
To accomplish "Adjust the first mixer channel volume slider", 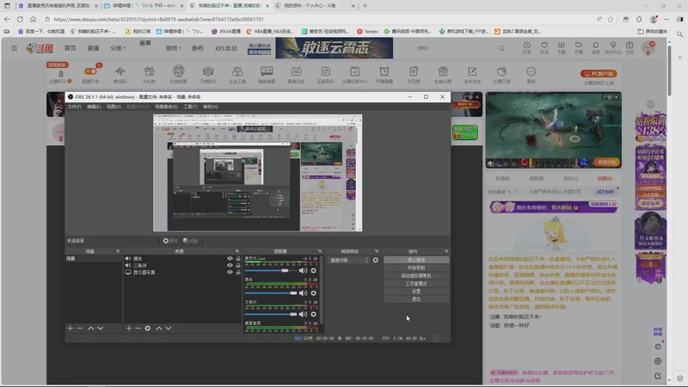I will pyautogui.click(x=271, y=271).
